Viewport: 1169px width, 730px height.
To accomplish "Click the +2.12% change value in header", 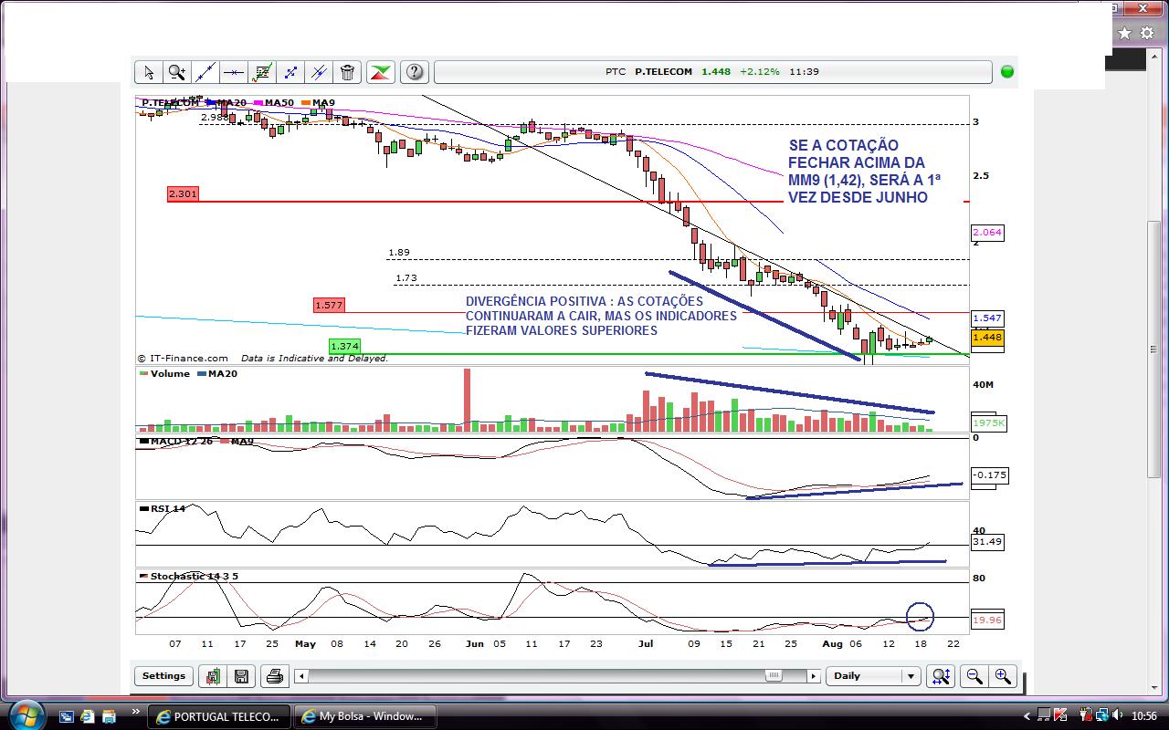I will 760,71.
